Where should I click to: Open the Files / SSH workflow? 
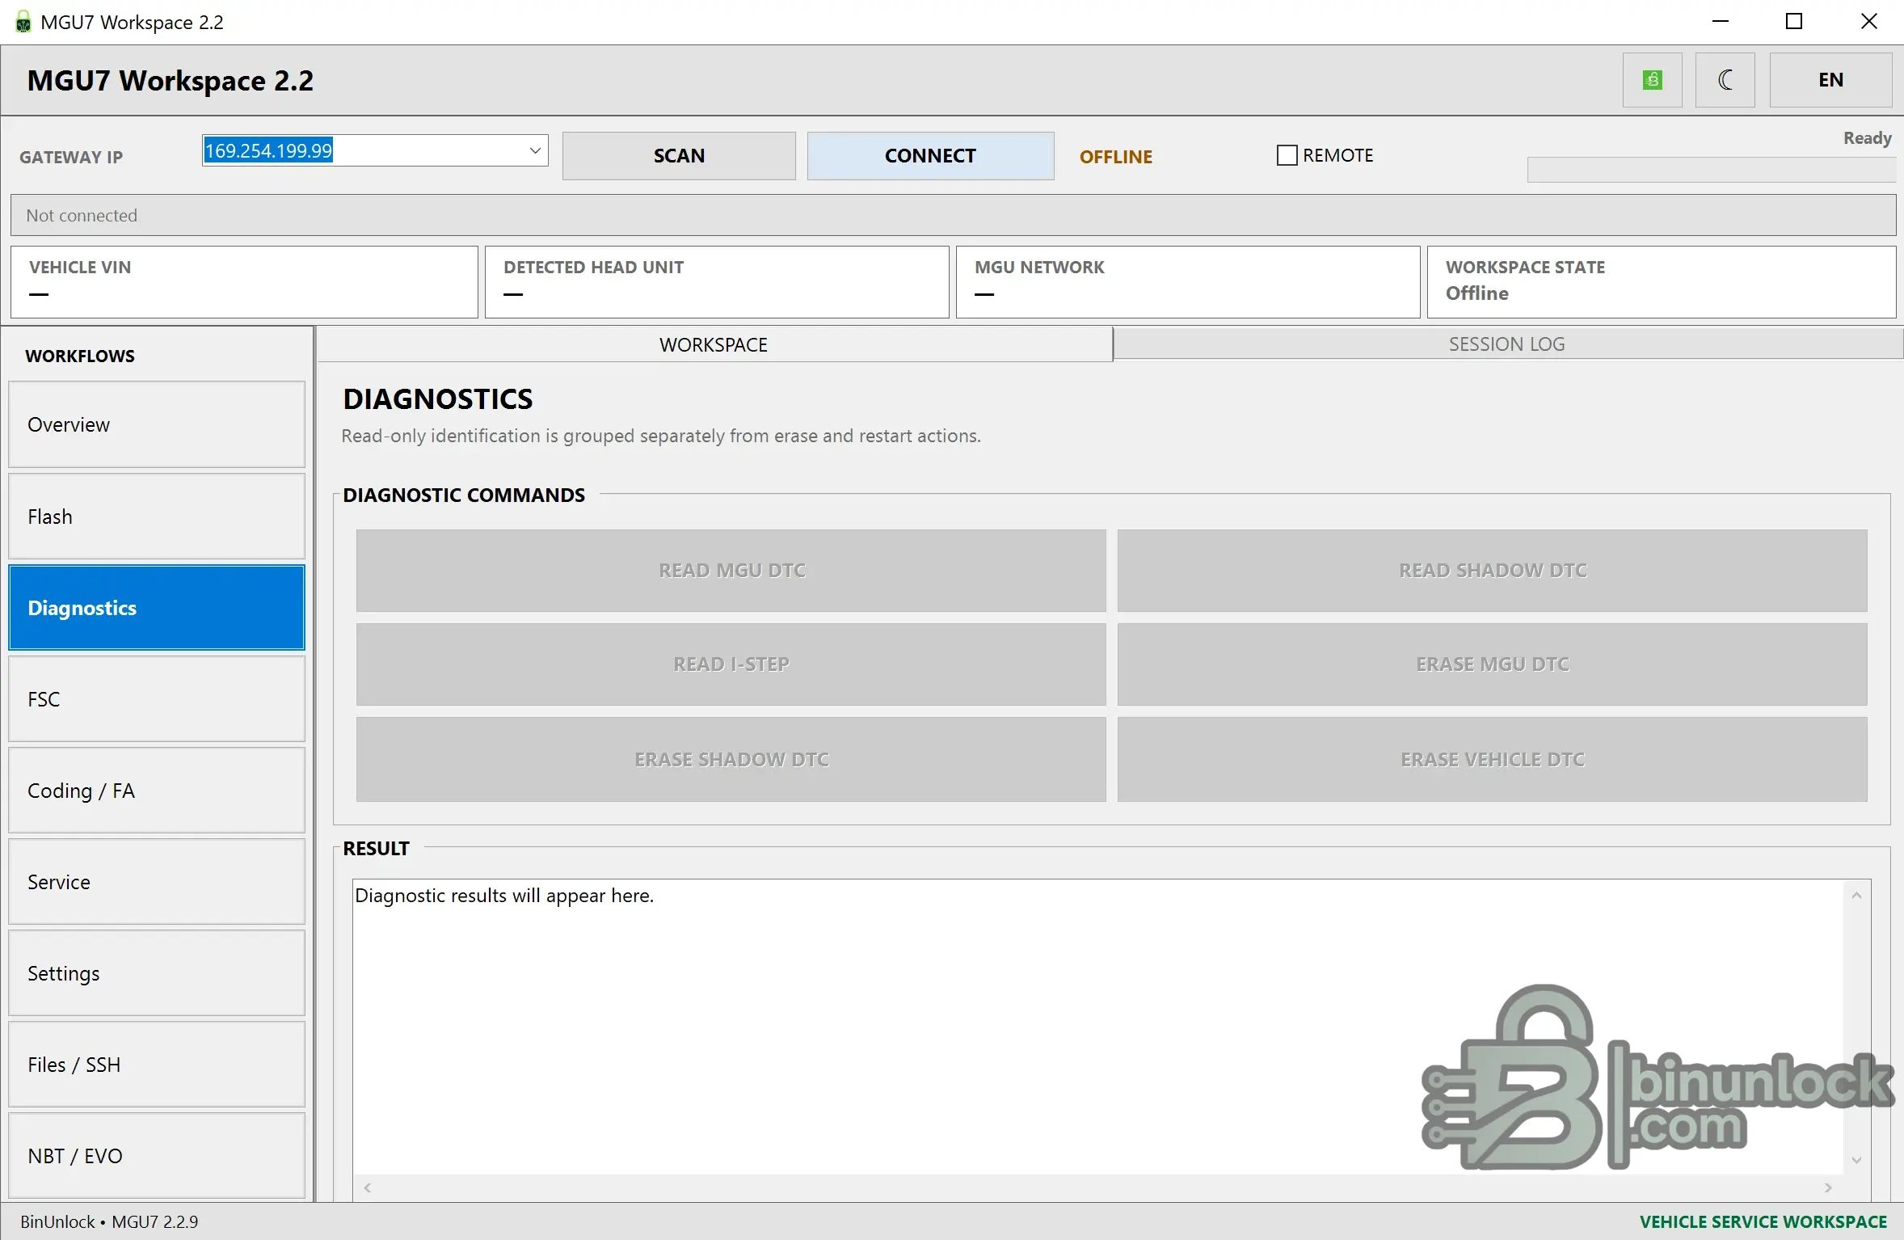point(157,1065)
